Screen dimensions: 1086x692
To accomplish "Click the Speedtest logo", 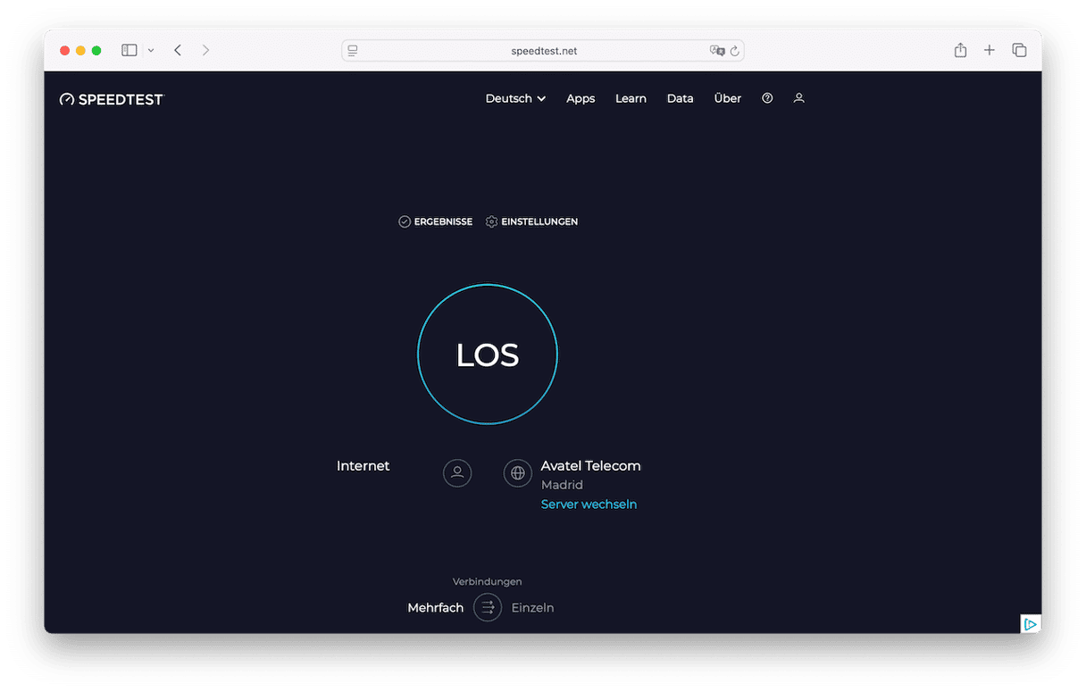I will 113,99.
